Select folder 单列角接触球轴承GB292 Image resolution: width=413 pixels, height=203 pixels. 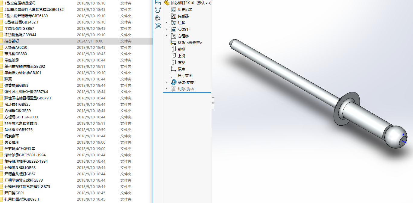(x=25, y=67)
